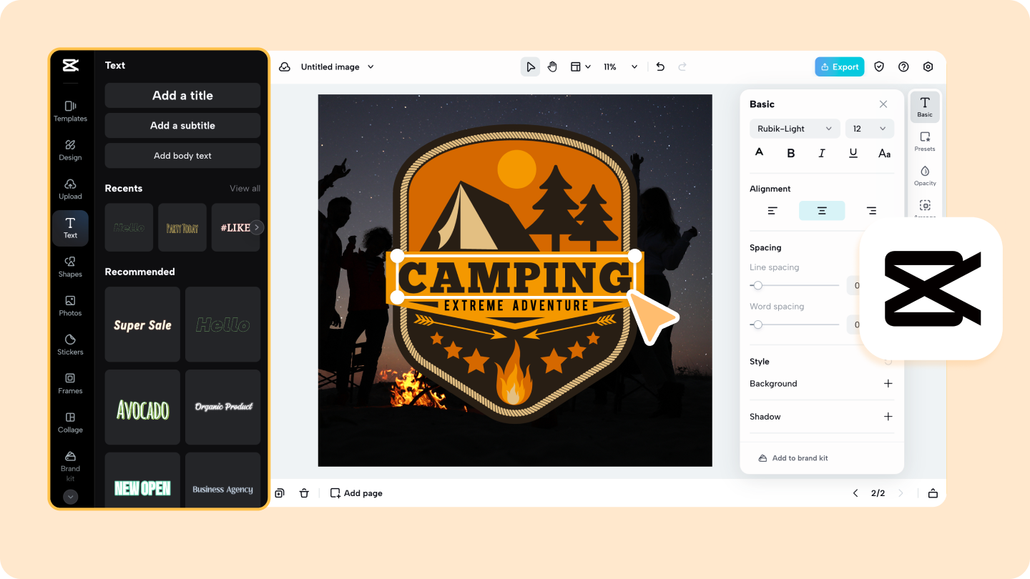The height and width of the screenshot is (579, 1030).
Task: Select the Basic tab in right rail
Action: [x=925, y=107]
